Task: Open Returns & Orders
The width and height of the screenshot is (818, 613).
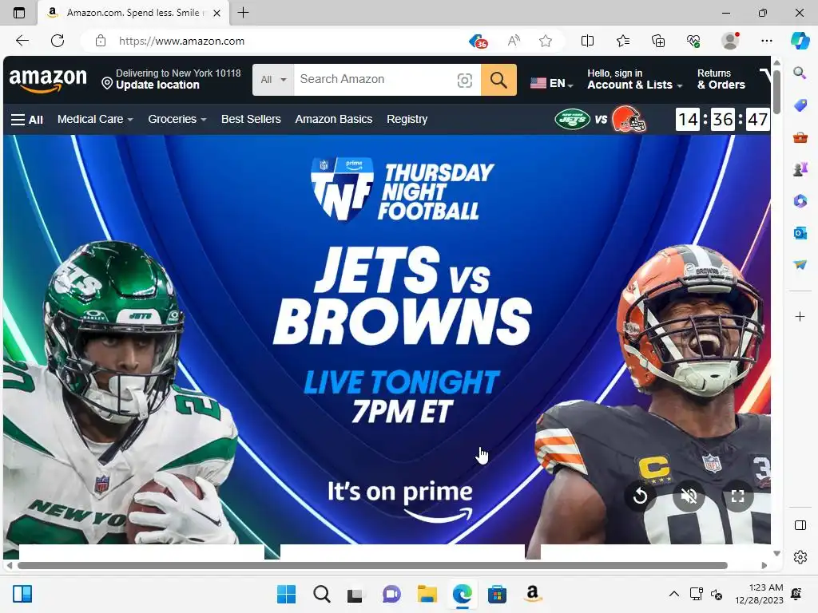Action: coord(721,79)
